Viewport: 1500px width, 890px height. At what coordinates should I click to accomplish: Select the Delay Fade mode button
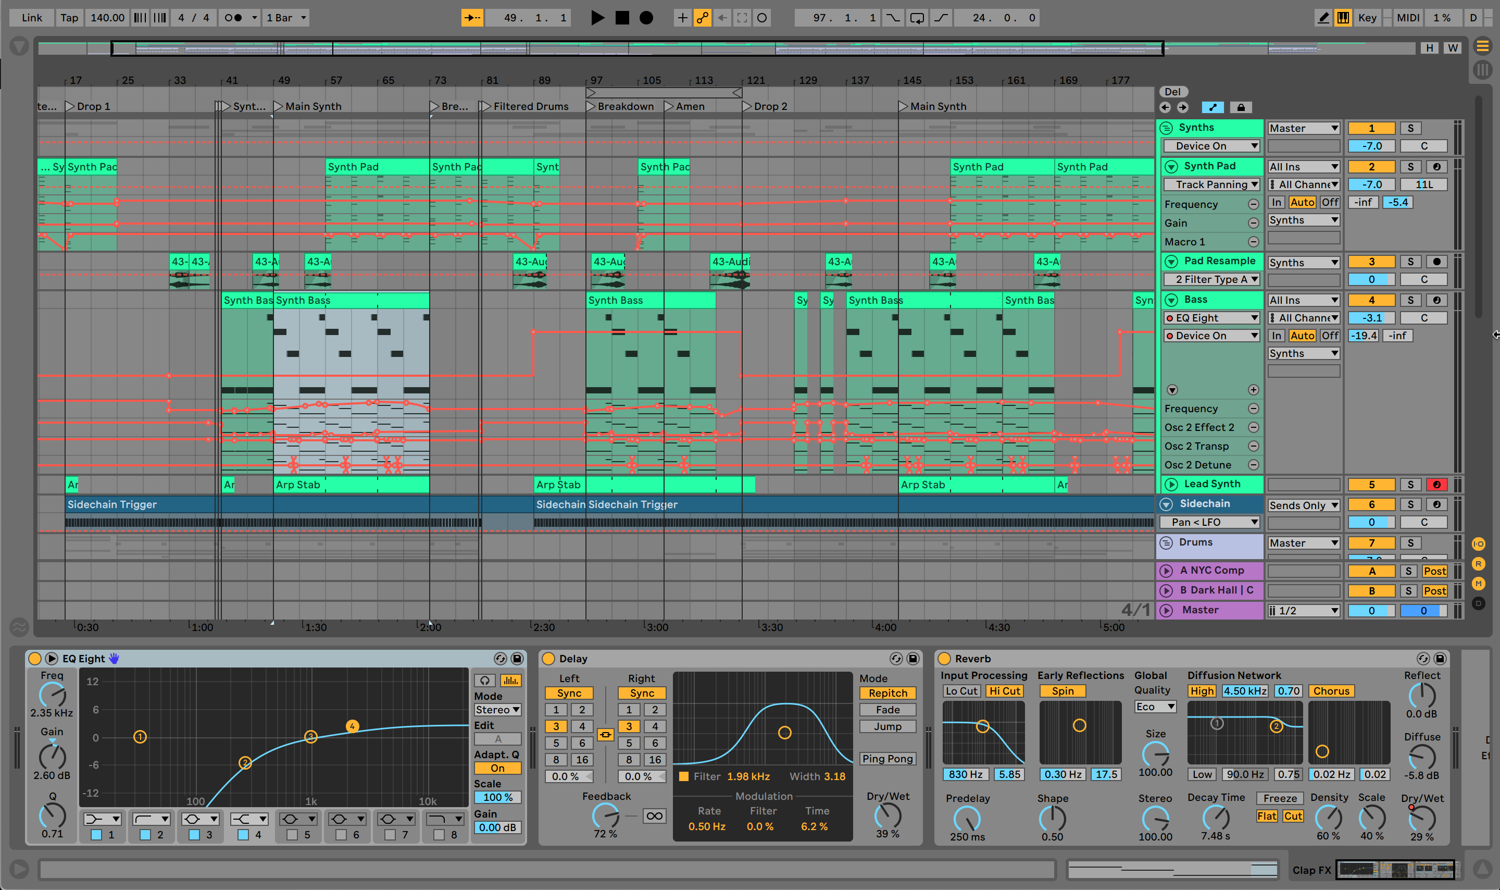(x=888, y=710)
